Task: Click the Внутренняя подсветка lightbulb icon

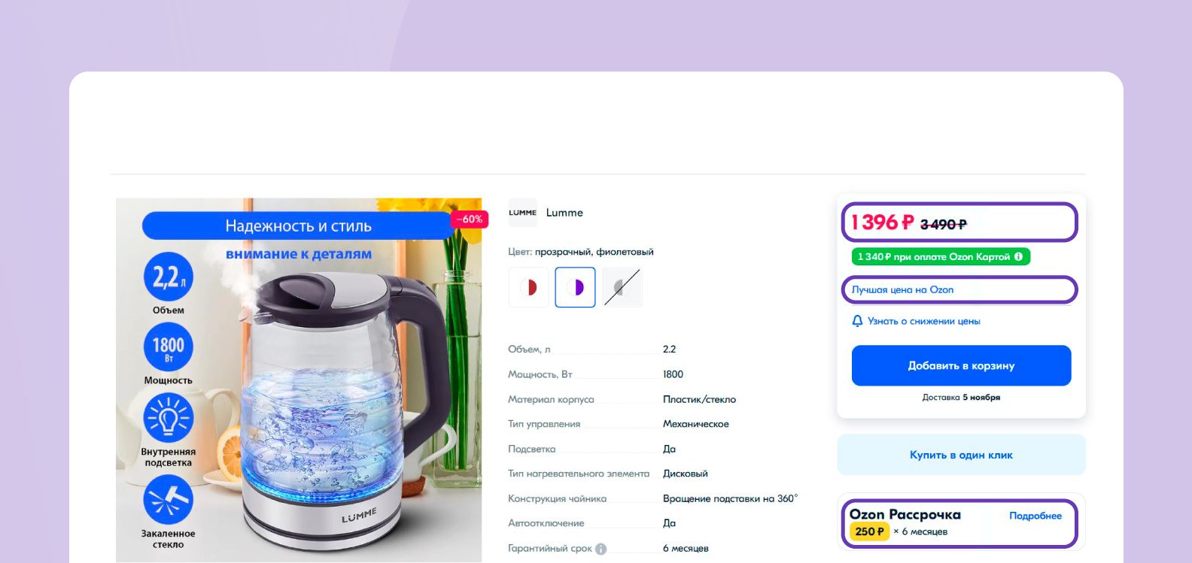Action: tap(169, 418)
